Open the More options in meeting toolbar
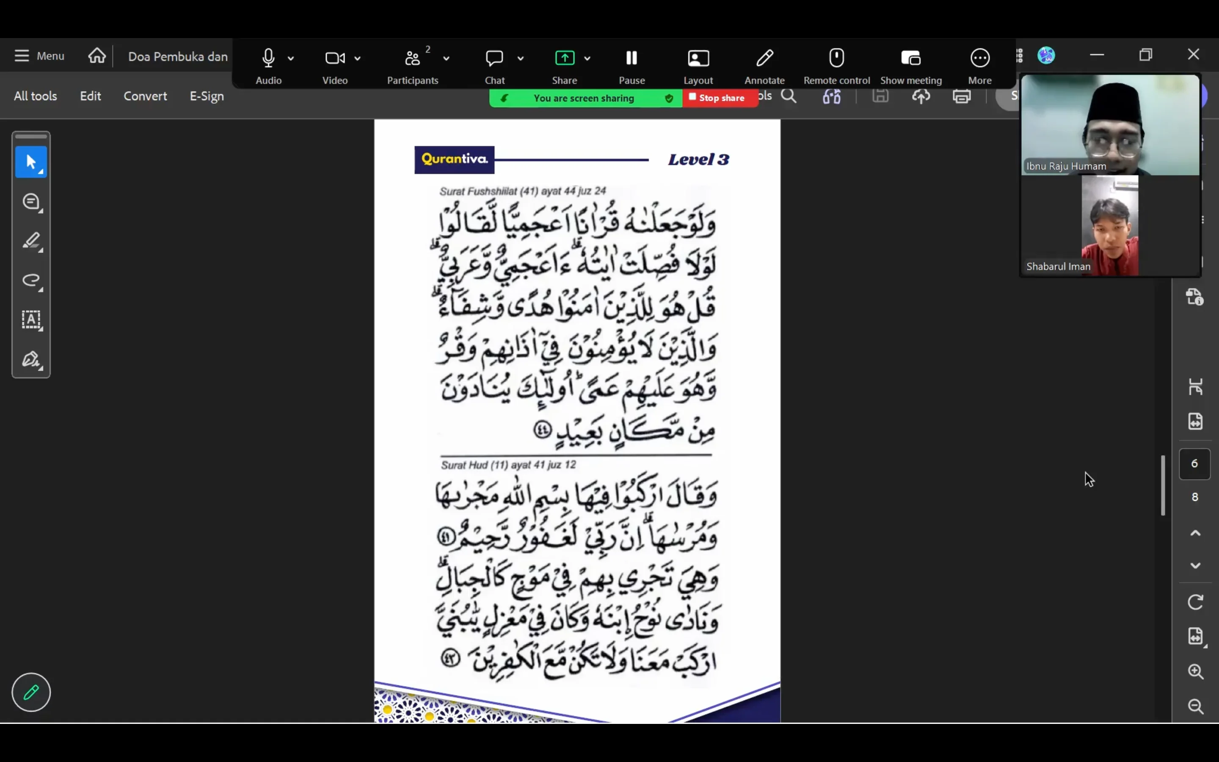Viewport: 1219px width, 762px height. 980,66
